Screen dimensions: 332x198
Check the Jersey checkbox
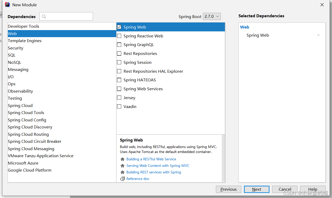pyautogui.click(x=119, y=98)
